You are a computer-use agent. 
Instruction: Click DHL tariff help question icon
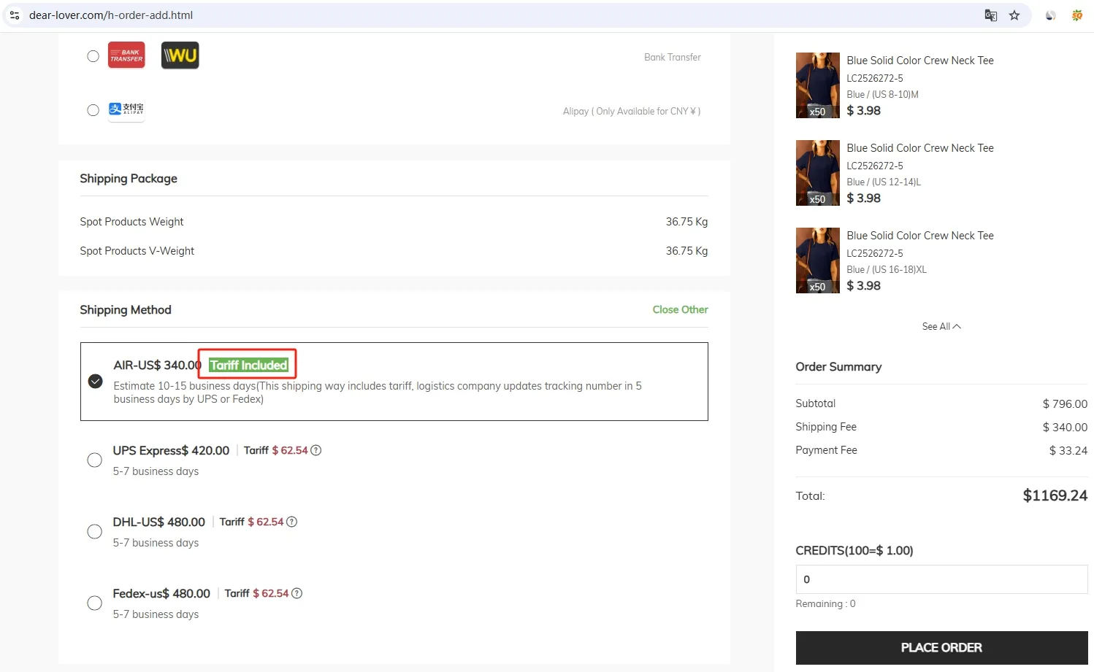[292, 522]
